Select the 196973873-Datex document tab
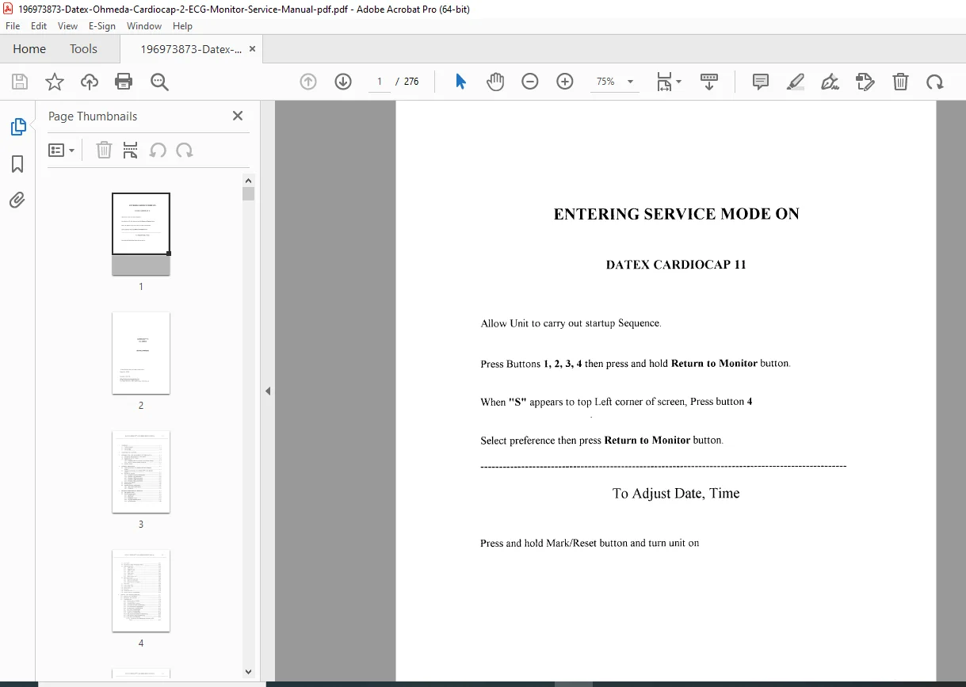 (191, 49)
